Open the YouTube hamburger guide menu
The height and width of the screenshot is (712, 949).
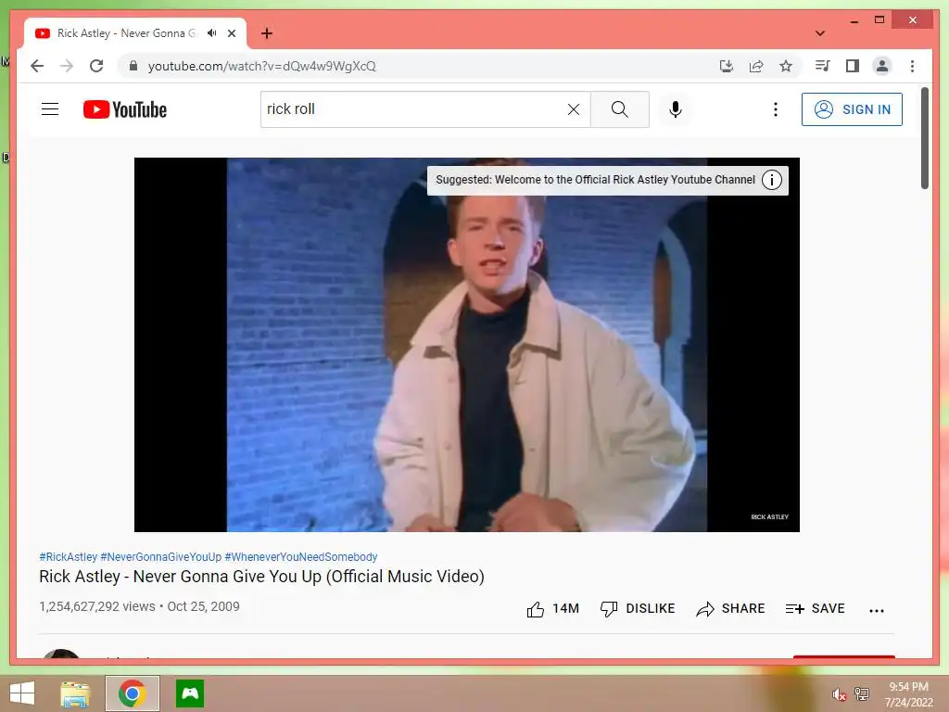(x=50, y=109)
